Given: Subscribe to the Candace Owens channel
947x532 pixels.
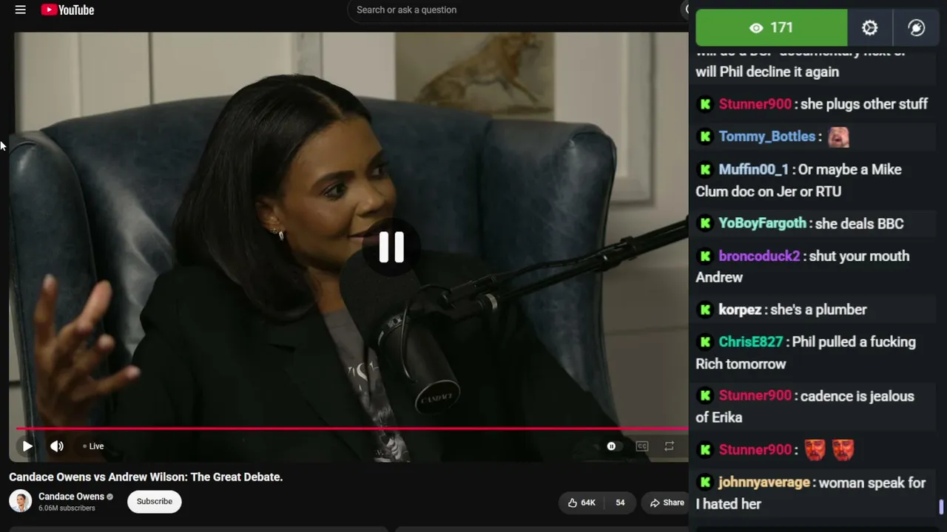Looking at the screenshot, I should pyautogui.click(x=154, y=502).
